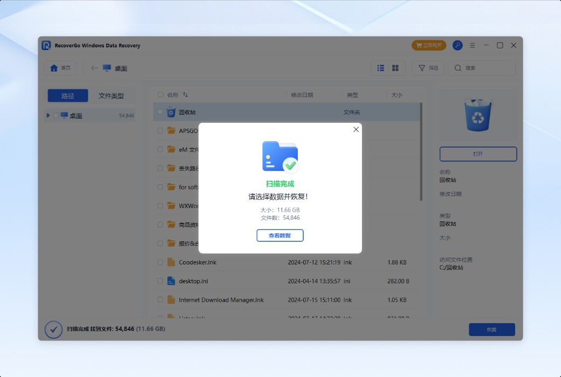Select the 路径 tab

(x=68, y=95)
